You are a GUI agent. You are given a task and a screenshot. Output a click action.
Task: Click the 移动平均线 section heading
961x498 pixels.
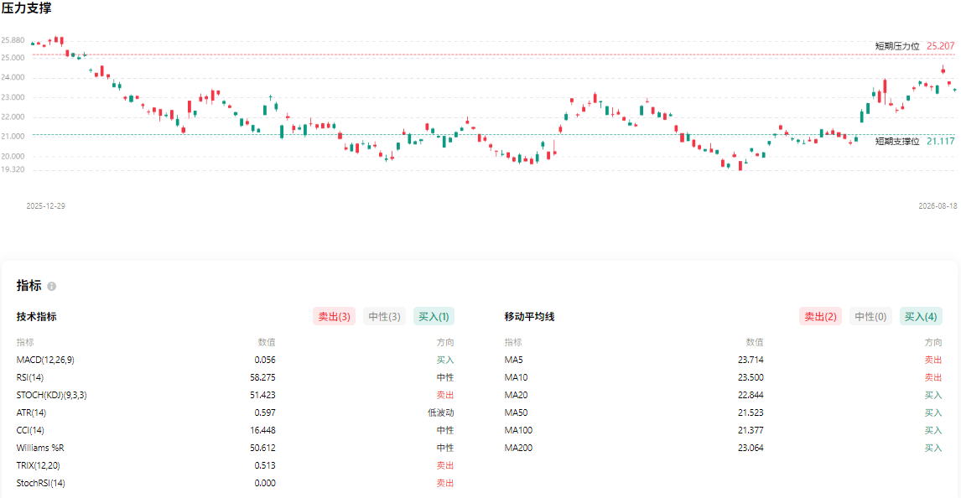tap(529, 317)
